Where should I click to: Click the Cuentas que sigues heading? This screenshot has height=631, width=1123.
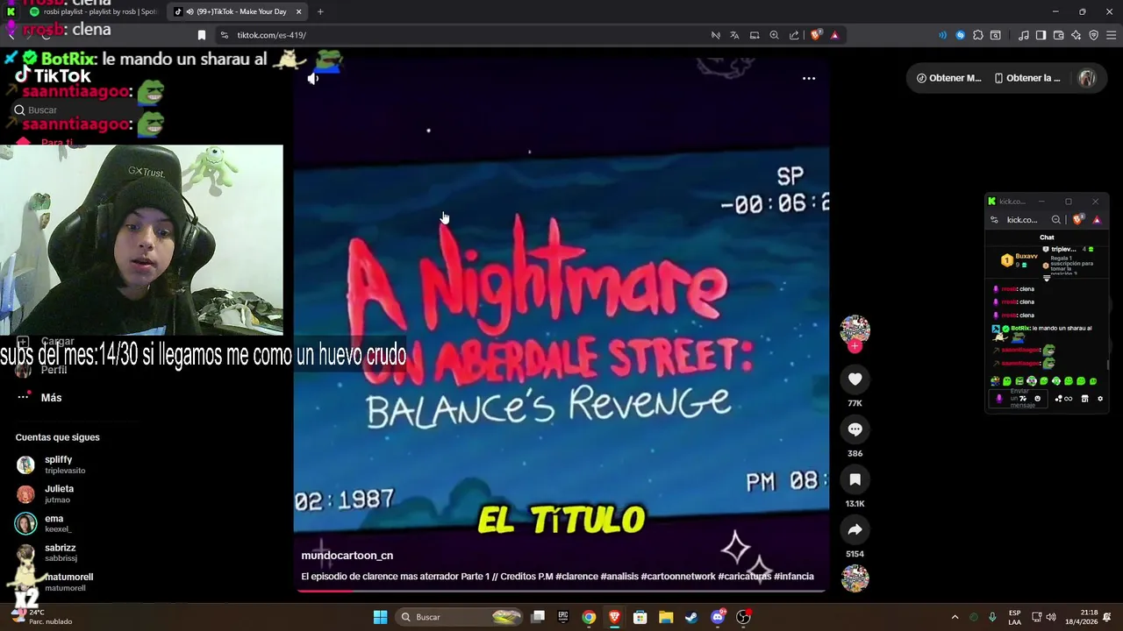(57, 437)
